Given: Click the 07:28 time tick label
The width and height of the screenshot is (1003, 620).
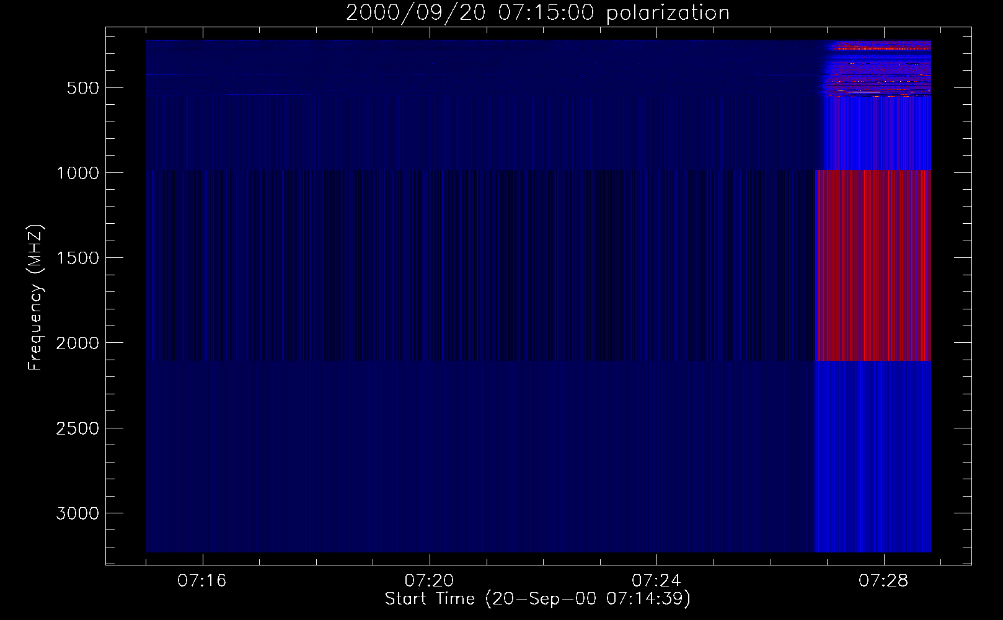Looking at the screenshot, I should pyautogui.click(x=883, y=580).
